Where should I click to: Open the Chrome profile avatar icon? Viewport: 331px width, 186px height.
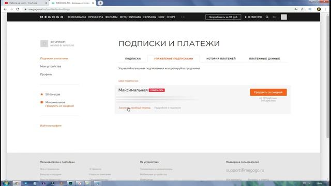(319, 9)
